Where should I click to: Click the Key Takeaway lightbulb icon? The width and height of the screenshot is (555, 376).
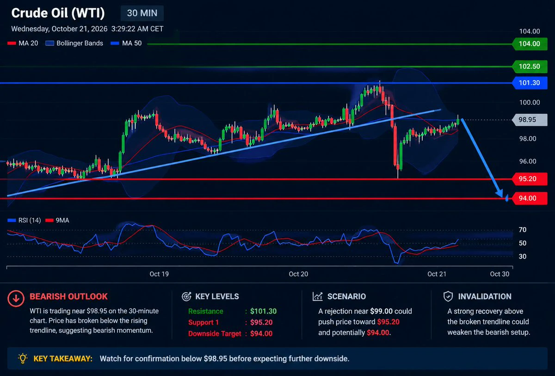click(x=22, y=358)
